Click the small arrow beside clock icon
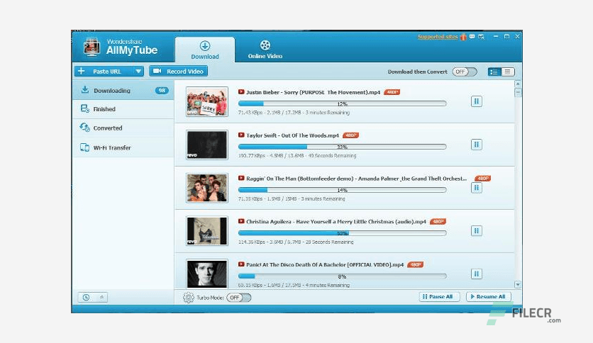This screenshot has height=343, width=593. (101, 298)
